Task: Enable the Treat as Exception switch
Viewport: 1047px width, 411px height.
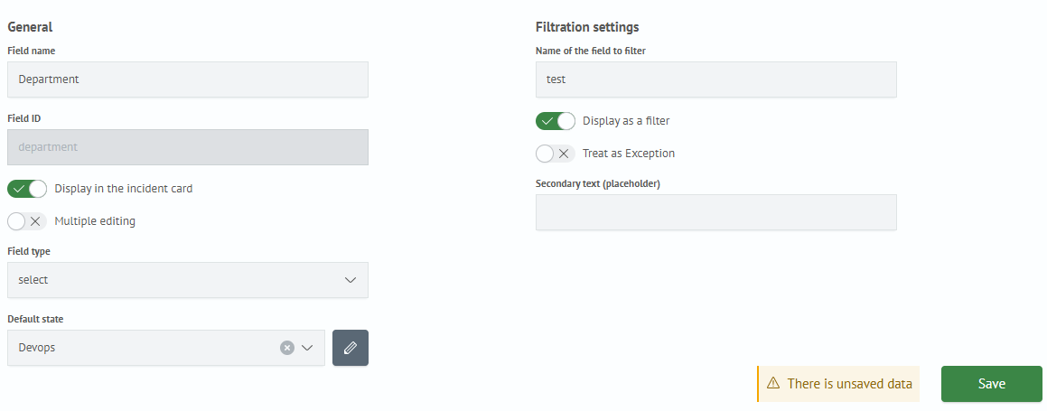Action: pyautogui.click(x=556, y=154)
